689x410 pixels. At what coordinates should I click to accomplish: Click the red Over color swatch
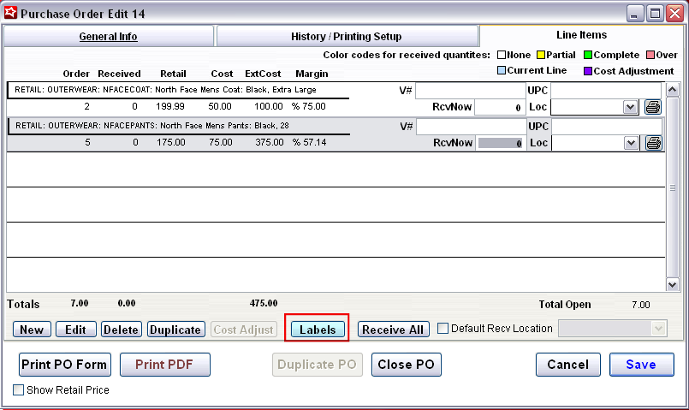(x=650, y=55)
